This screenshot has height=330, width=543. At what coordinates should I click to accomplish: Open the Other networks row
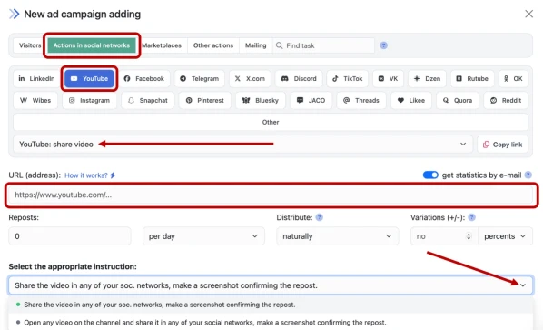click(271, 122)
